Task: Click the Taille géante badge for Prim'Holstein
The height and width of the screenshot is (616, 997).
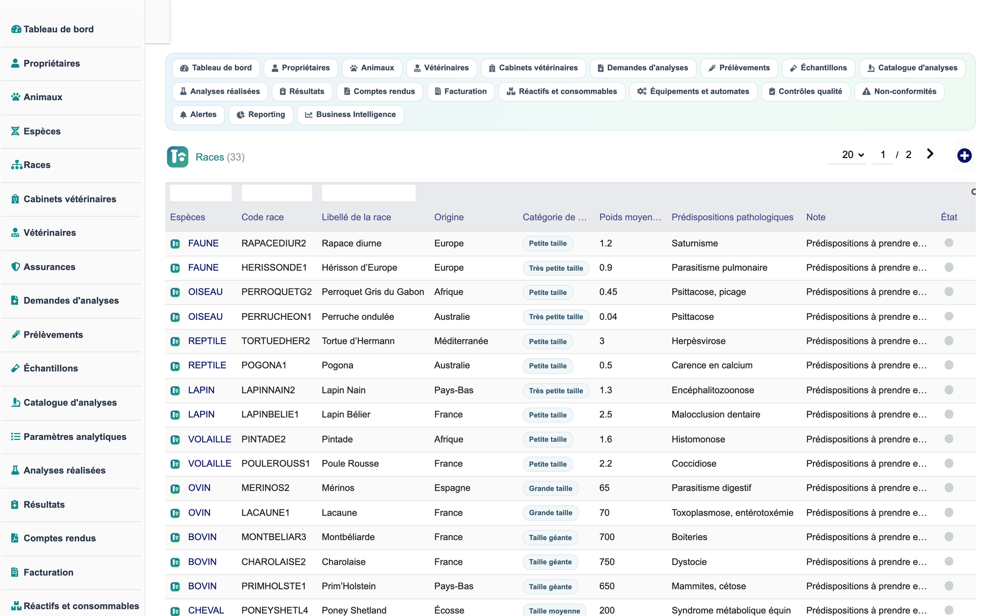Action: [x=550, y=586]
